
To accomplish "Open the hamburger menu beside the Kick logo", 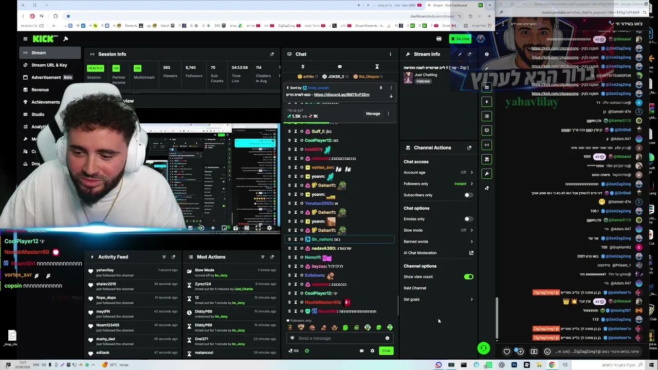I will pos(25,39).
